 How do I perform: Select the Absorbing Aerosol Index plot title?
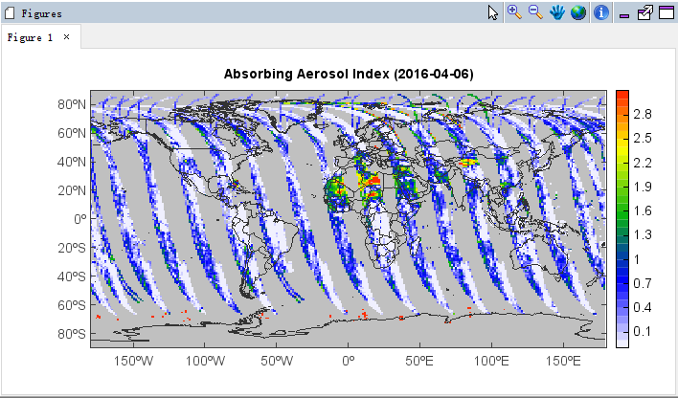coord(349,74)
